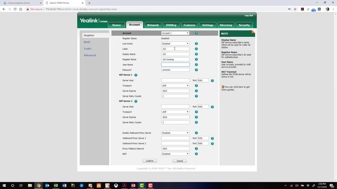This screenshot has height=189, width=337.
Task: Open help icon beside User Name
Action: pos(196,65)
